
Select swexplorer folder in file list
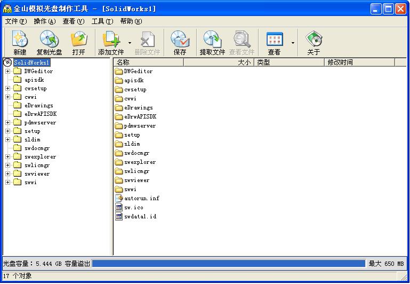tap(135, 162)
